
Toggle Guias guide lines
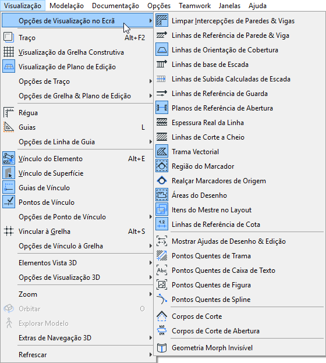click(77, 127)
